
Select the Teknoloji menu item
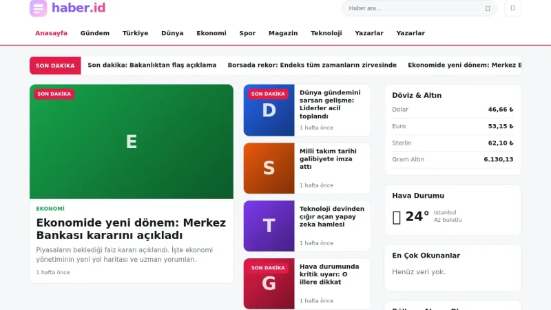click(326, 33)
